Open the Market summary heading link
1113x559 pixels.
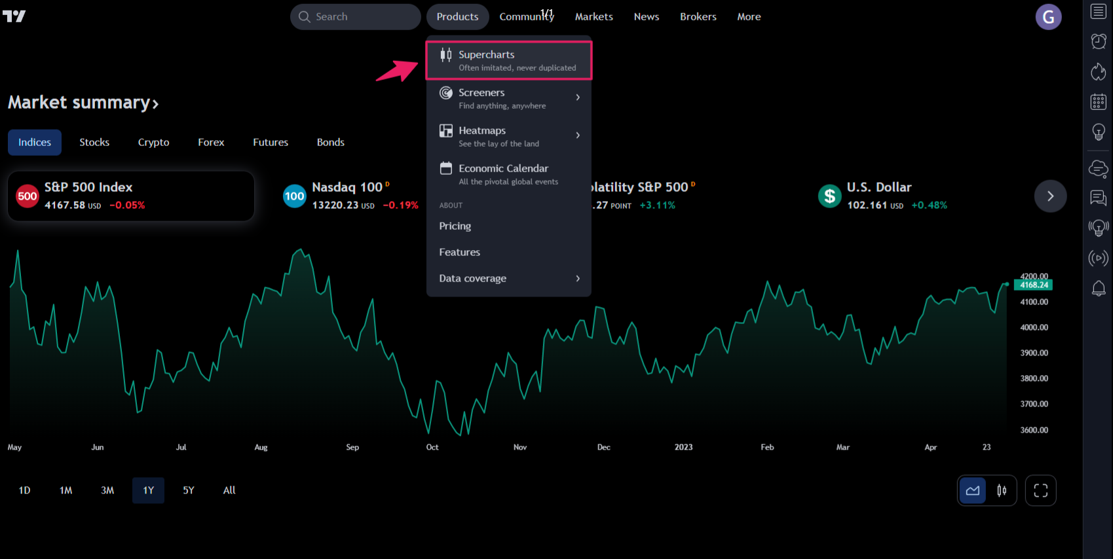(x=83, y=103)
